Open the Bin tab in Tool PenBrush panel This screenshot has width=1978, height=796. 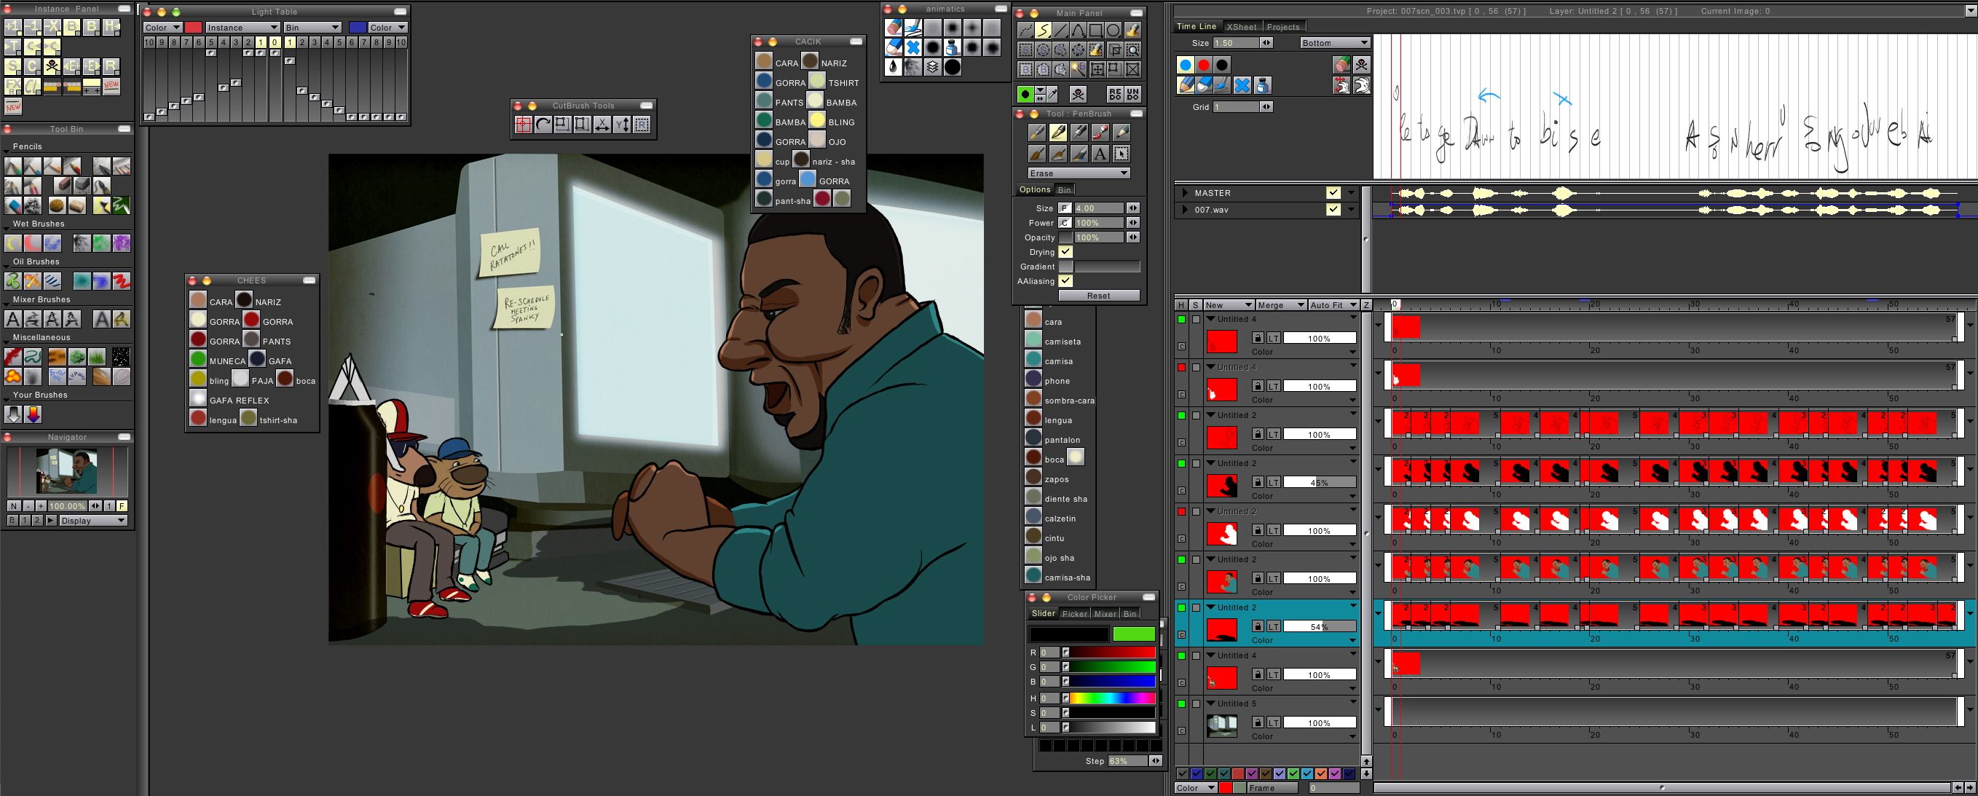1063,190
